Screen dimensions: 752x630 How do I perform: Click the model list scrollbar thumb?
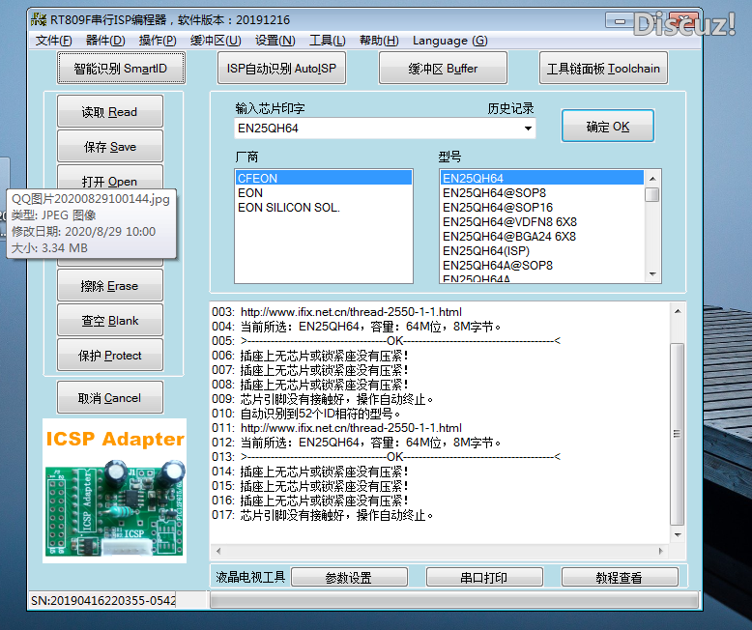pyautogui.click(x=652, y=194)
